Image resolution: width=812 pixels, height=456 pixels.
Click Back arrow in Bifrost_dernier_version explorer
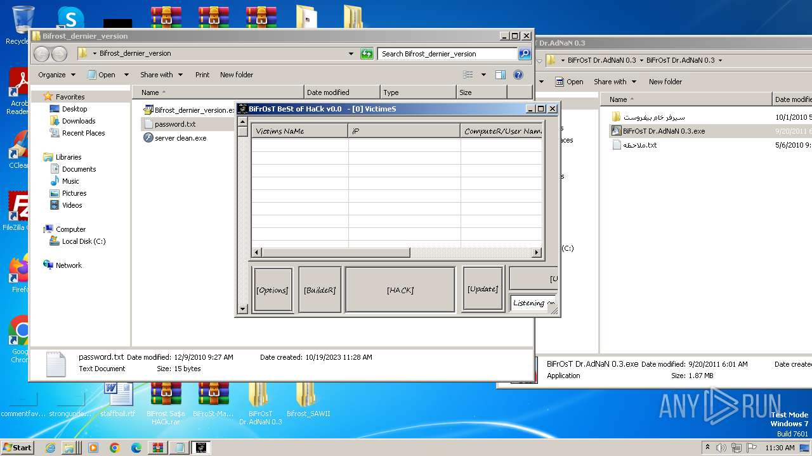pyautogui.click(x=42, y=54)
